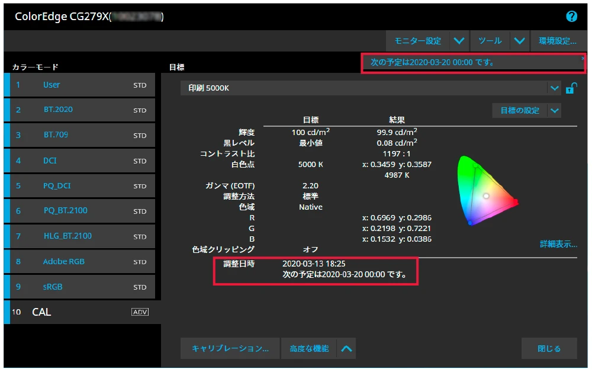The width and height of the screenshot is (592, 372).
Task: Click the ツール button
Action: [x=490, y=41]
